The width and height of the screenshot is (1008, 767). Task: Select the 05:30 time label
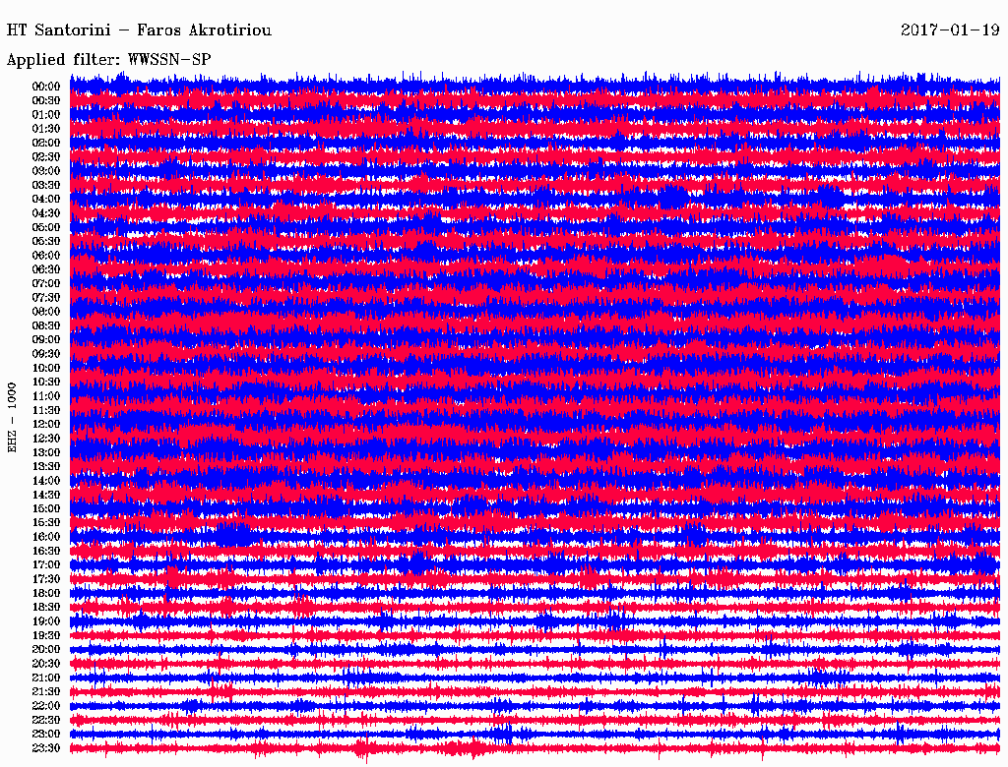[46, 242]
